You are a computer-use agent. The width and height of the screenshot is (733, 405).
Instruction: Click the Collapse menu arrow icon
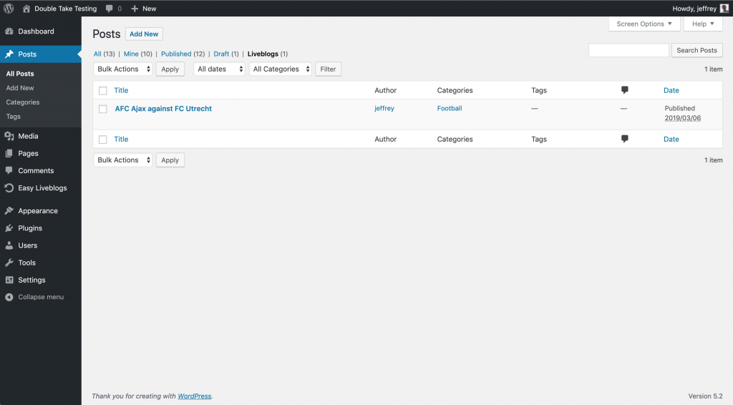(x=9, y=297)
